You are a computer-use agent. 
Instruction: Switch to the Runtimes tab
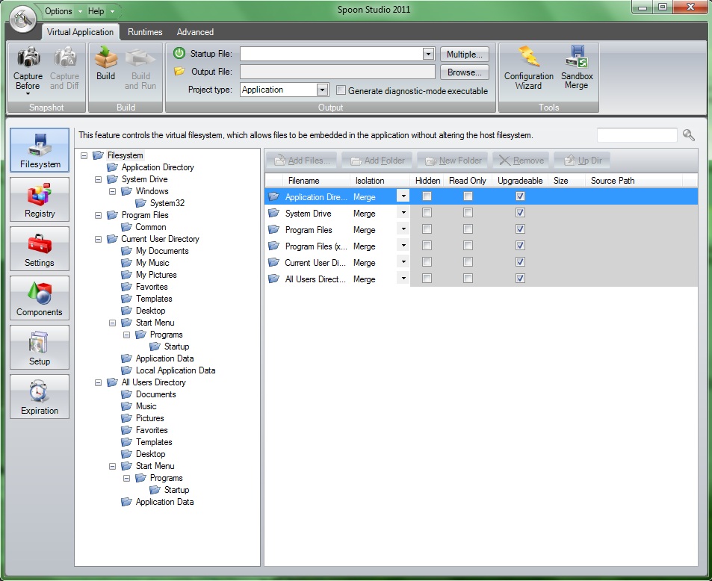click(145, 32)
